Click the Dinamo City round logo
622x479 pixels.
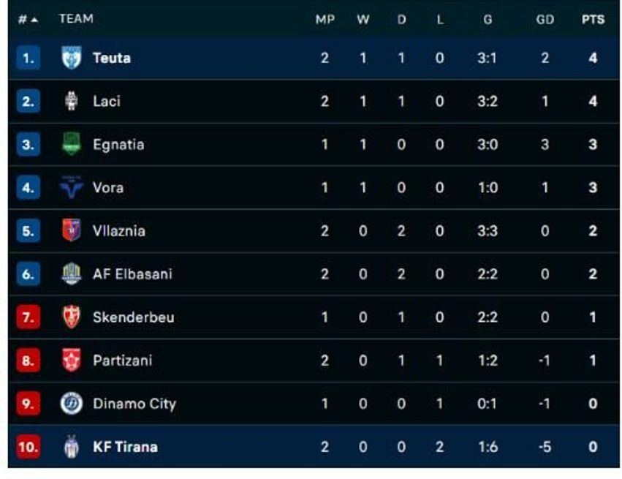click(x=72, y=403)
